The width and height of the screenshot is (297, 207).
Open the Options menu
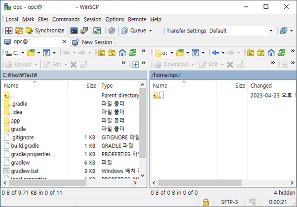click(114, 19)
